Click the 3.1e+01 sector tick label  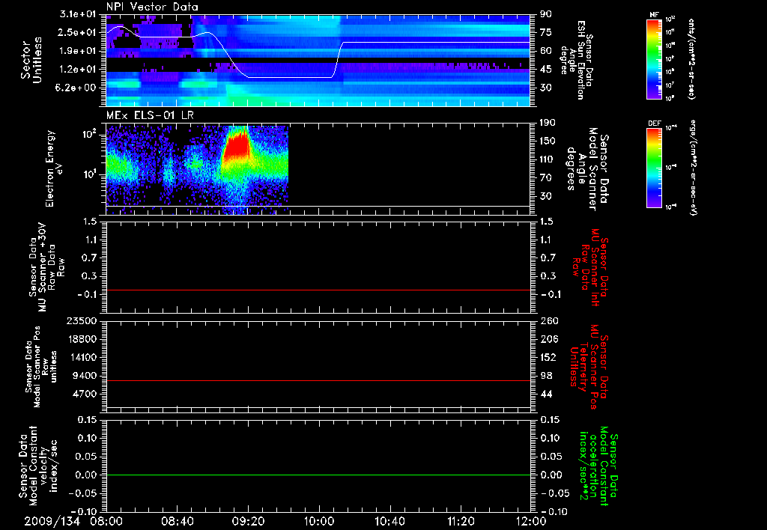pos(77,14)
